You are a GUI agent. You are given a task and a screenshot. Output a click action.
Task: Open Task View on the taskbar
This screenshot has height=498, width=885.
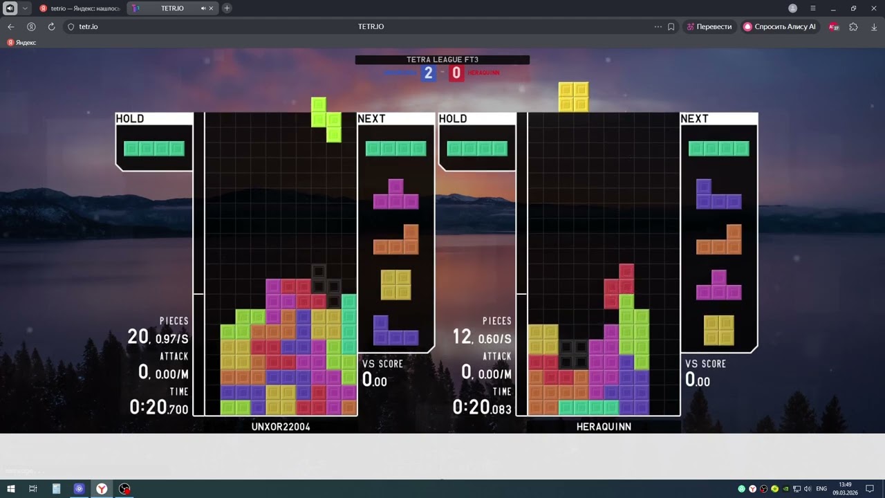(32, 488)
